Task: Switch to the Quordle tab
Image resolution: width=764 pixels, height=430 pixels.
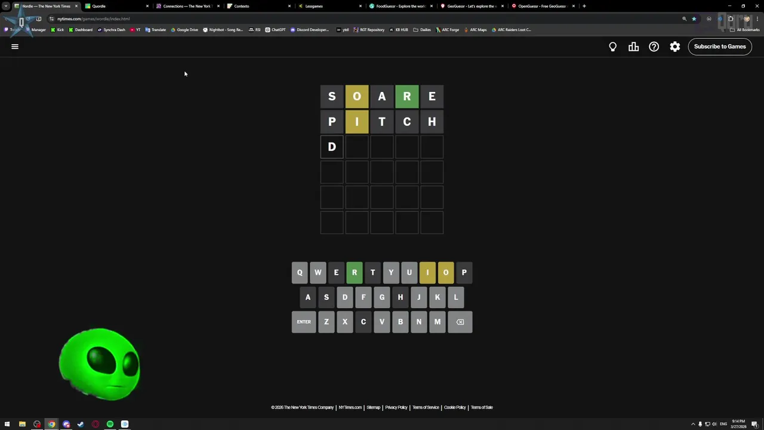Action: tap(116, 6)
